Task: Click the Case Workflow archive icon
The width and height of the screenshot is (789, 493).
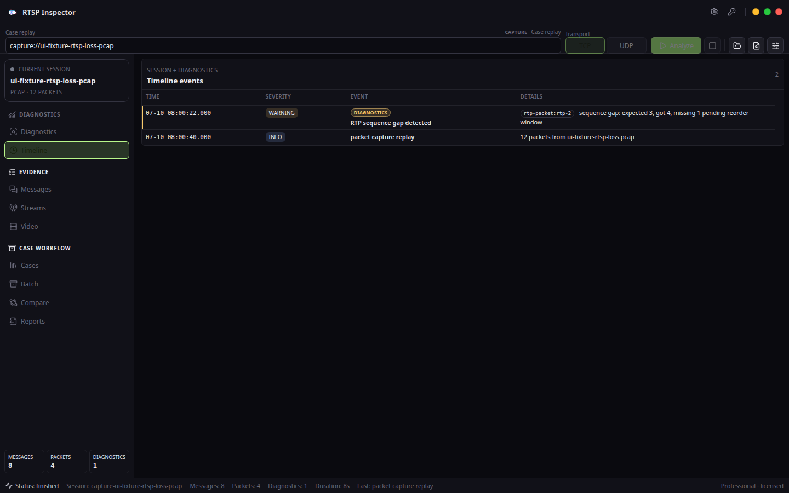Action: (12, 248)
